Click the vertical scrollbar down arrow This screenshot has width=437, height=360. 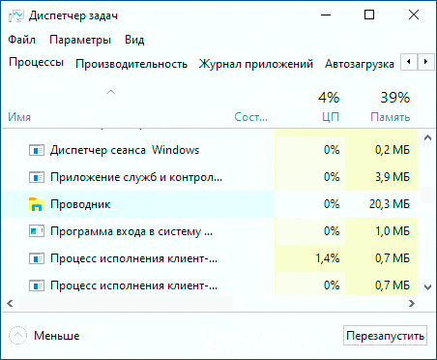click(427, 286)
